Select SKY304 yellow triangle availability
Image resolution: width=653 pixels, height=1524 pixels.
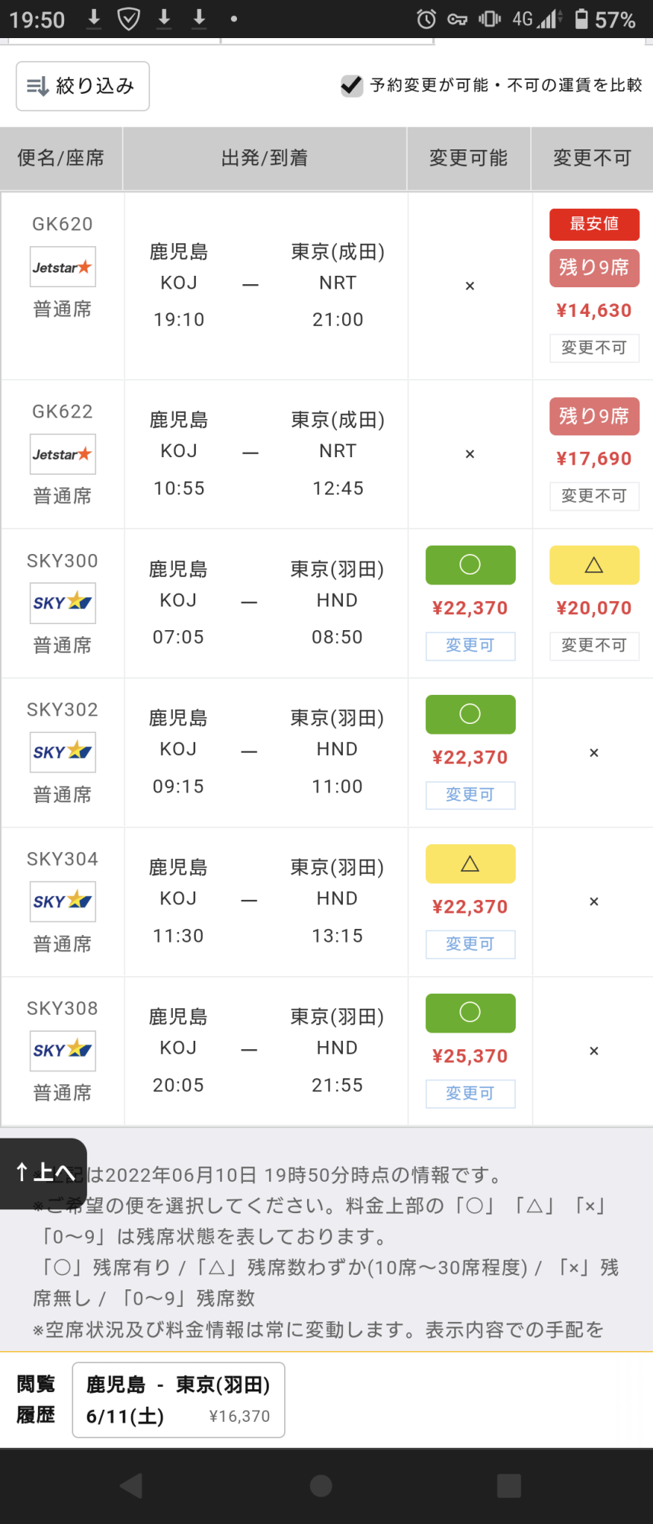coord(470,864)
